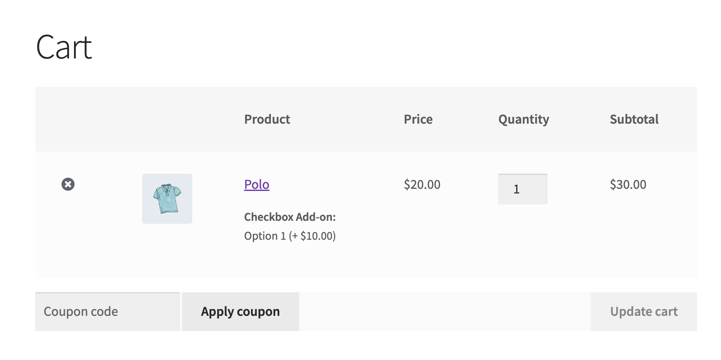Image resolution: width=721 pixels, height=360 pixels.
Task: Click into the Coupon code field
Action: (x=107, y=312)
